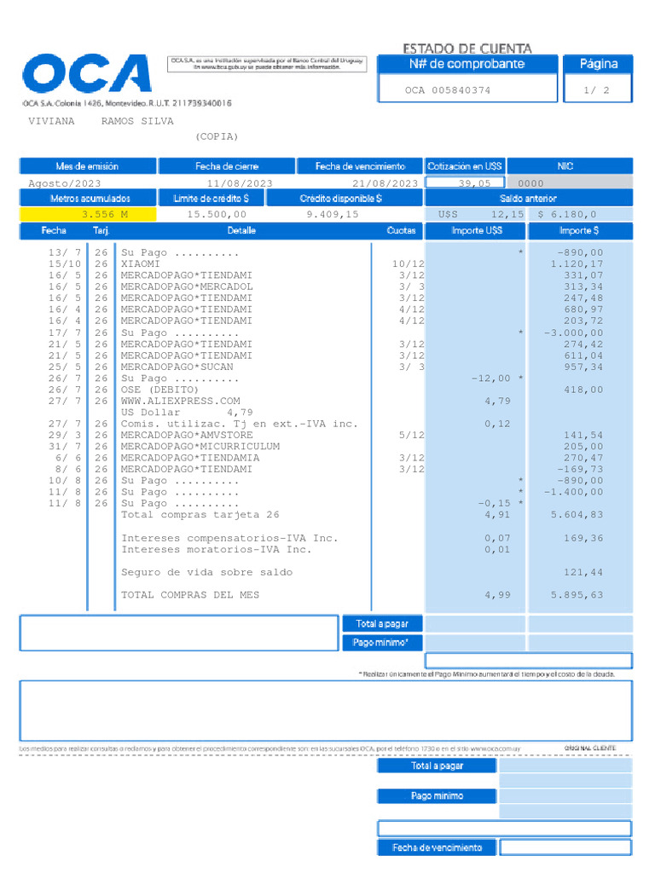Viewport: 655px width, 873px height.
Task: Click the page indicator 1/ 2
Action: click(x=596, y=90)
